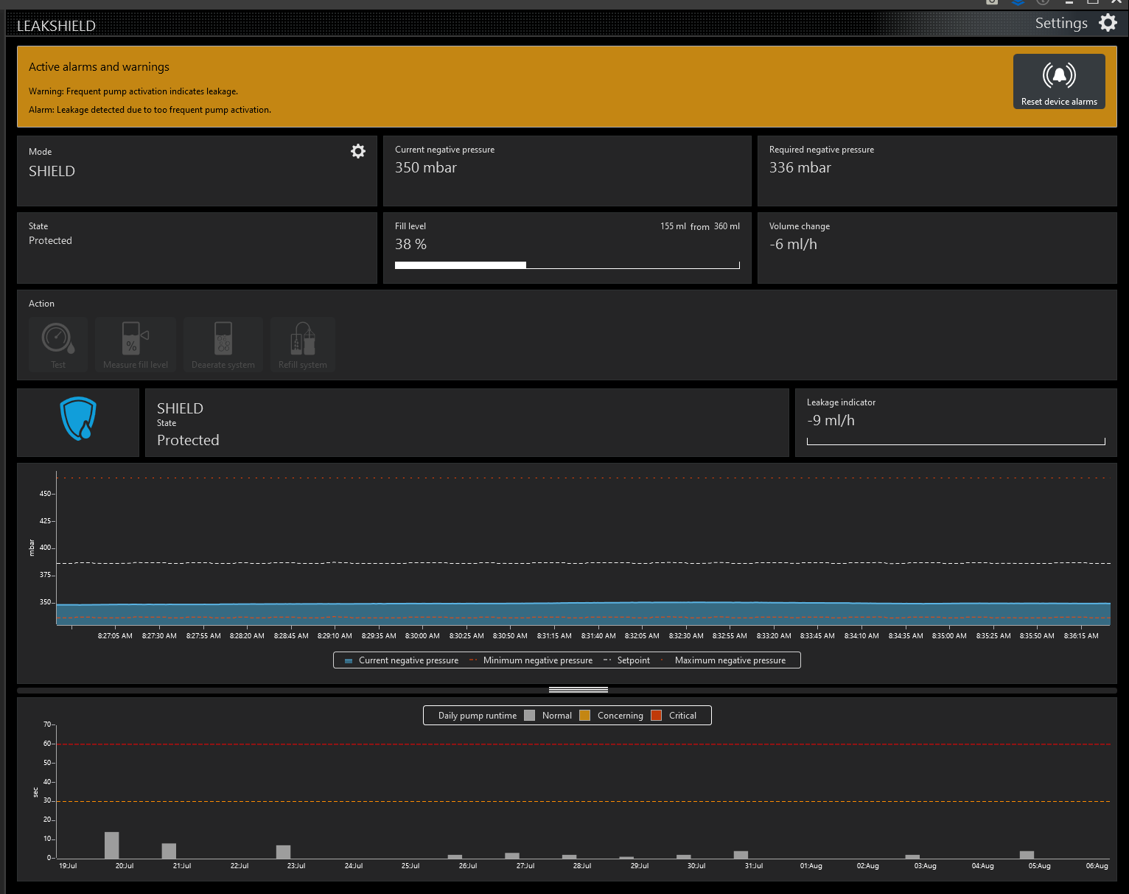Screen dimensions: 1129x894
Task: Open Settings via the top-right gear icon
Action: [1108, 23]
